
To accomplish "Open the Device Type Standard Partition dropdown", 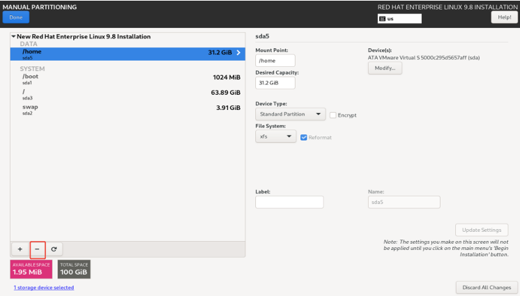I will pos(290,114).
